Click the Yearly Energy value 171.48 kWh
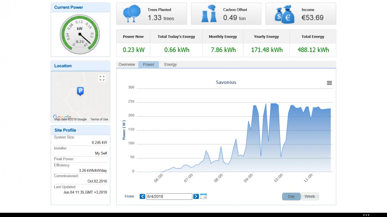The image size is (387, 217). 267,50
